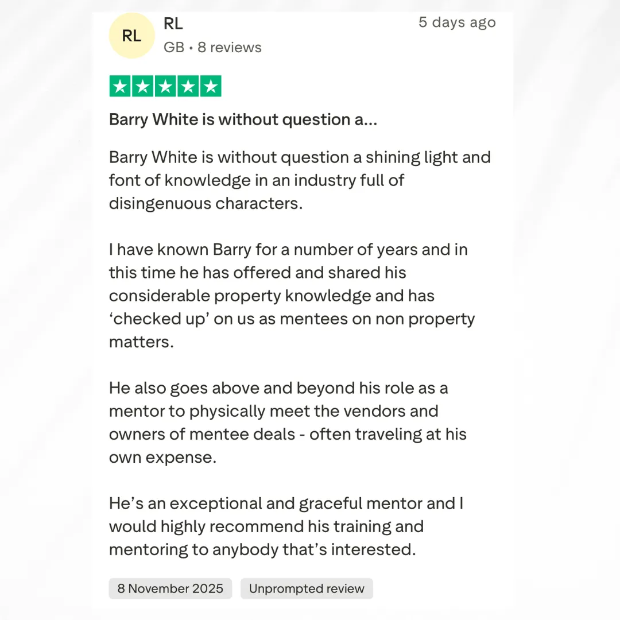Image resolution: width=620 pixels, height=620 pixels.
Task: Click the bold review title 'Barry White is without question a…'
Action: (x=243, y=119)
